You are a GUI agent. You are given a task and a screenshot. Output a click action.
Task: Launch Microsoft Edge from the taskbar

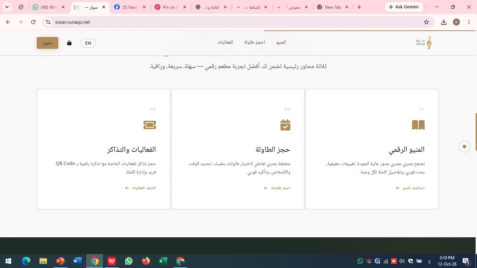[26, 261]
